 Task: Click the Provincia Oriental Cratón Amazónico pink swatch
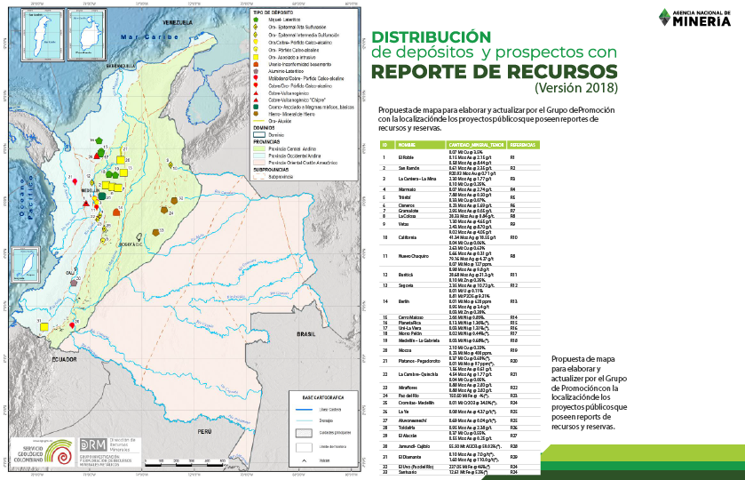[258, 163]
